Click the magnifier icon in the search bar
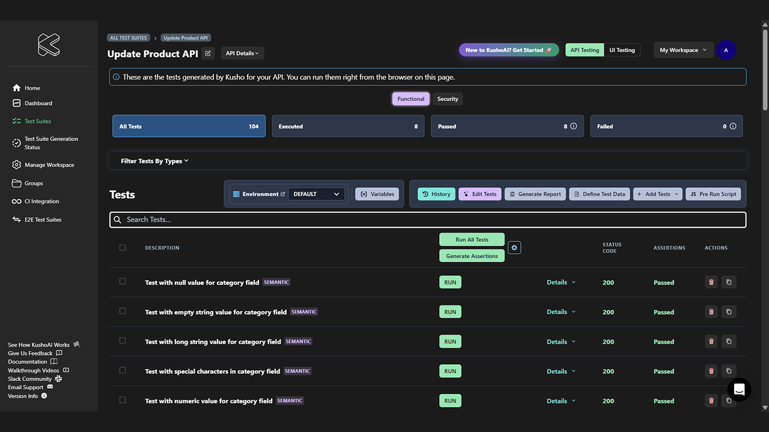The image size is (769, 432). (x=118, y=220)
